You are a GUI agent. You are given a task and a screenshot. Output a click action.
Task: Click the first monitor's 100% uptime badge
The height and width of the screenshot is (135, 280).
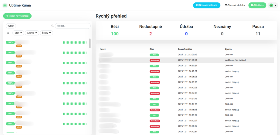(10, 42)
